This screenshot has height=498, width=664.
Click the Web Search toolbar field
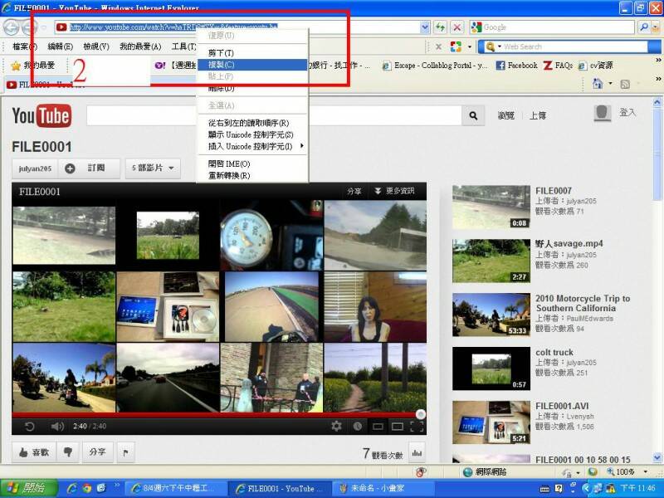coord(574,46)
